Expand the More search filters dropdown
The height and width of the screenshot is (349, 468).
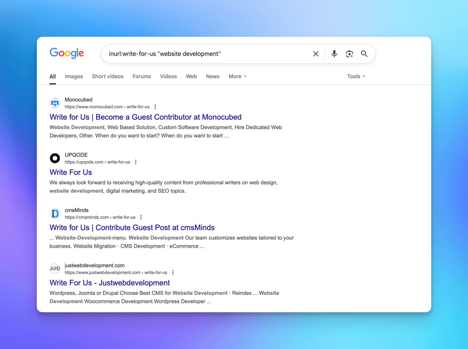point(237,76)
